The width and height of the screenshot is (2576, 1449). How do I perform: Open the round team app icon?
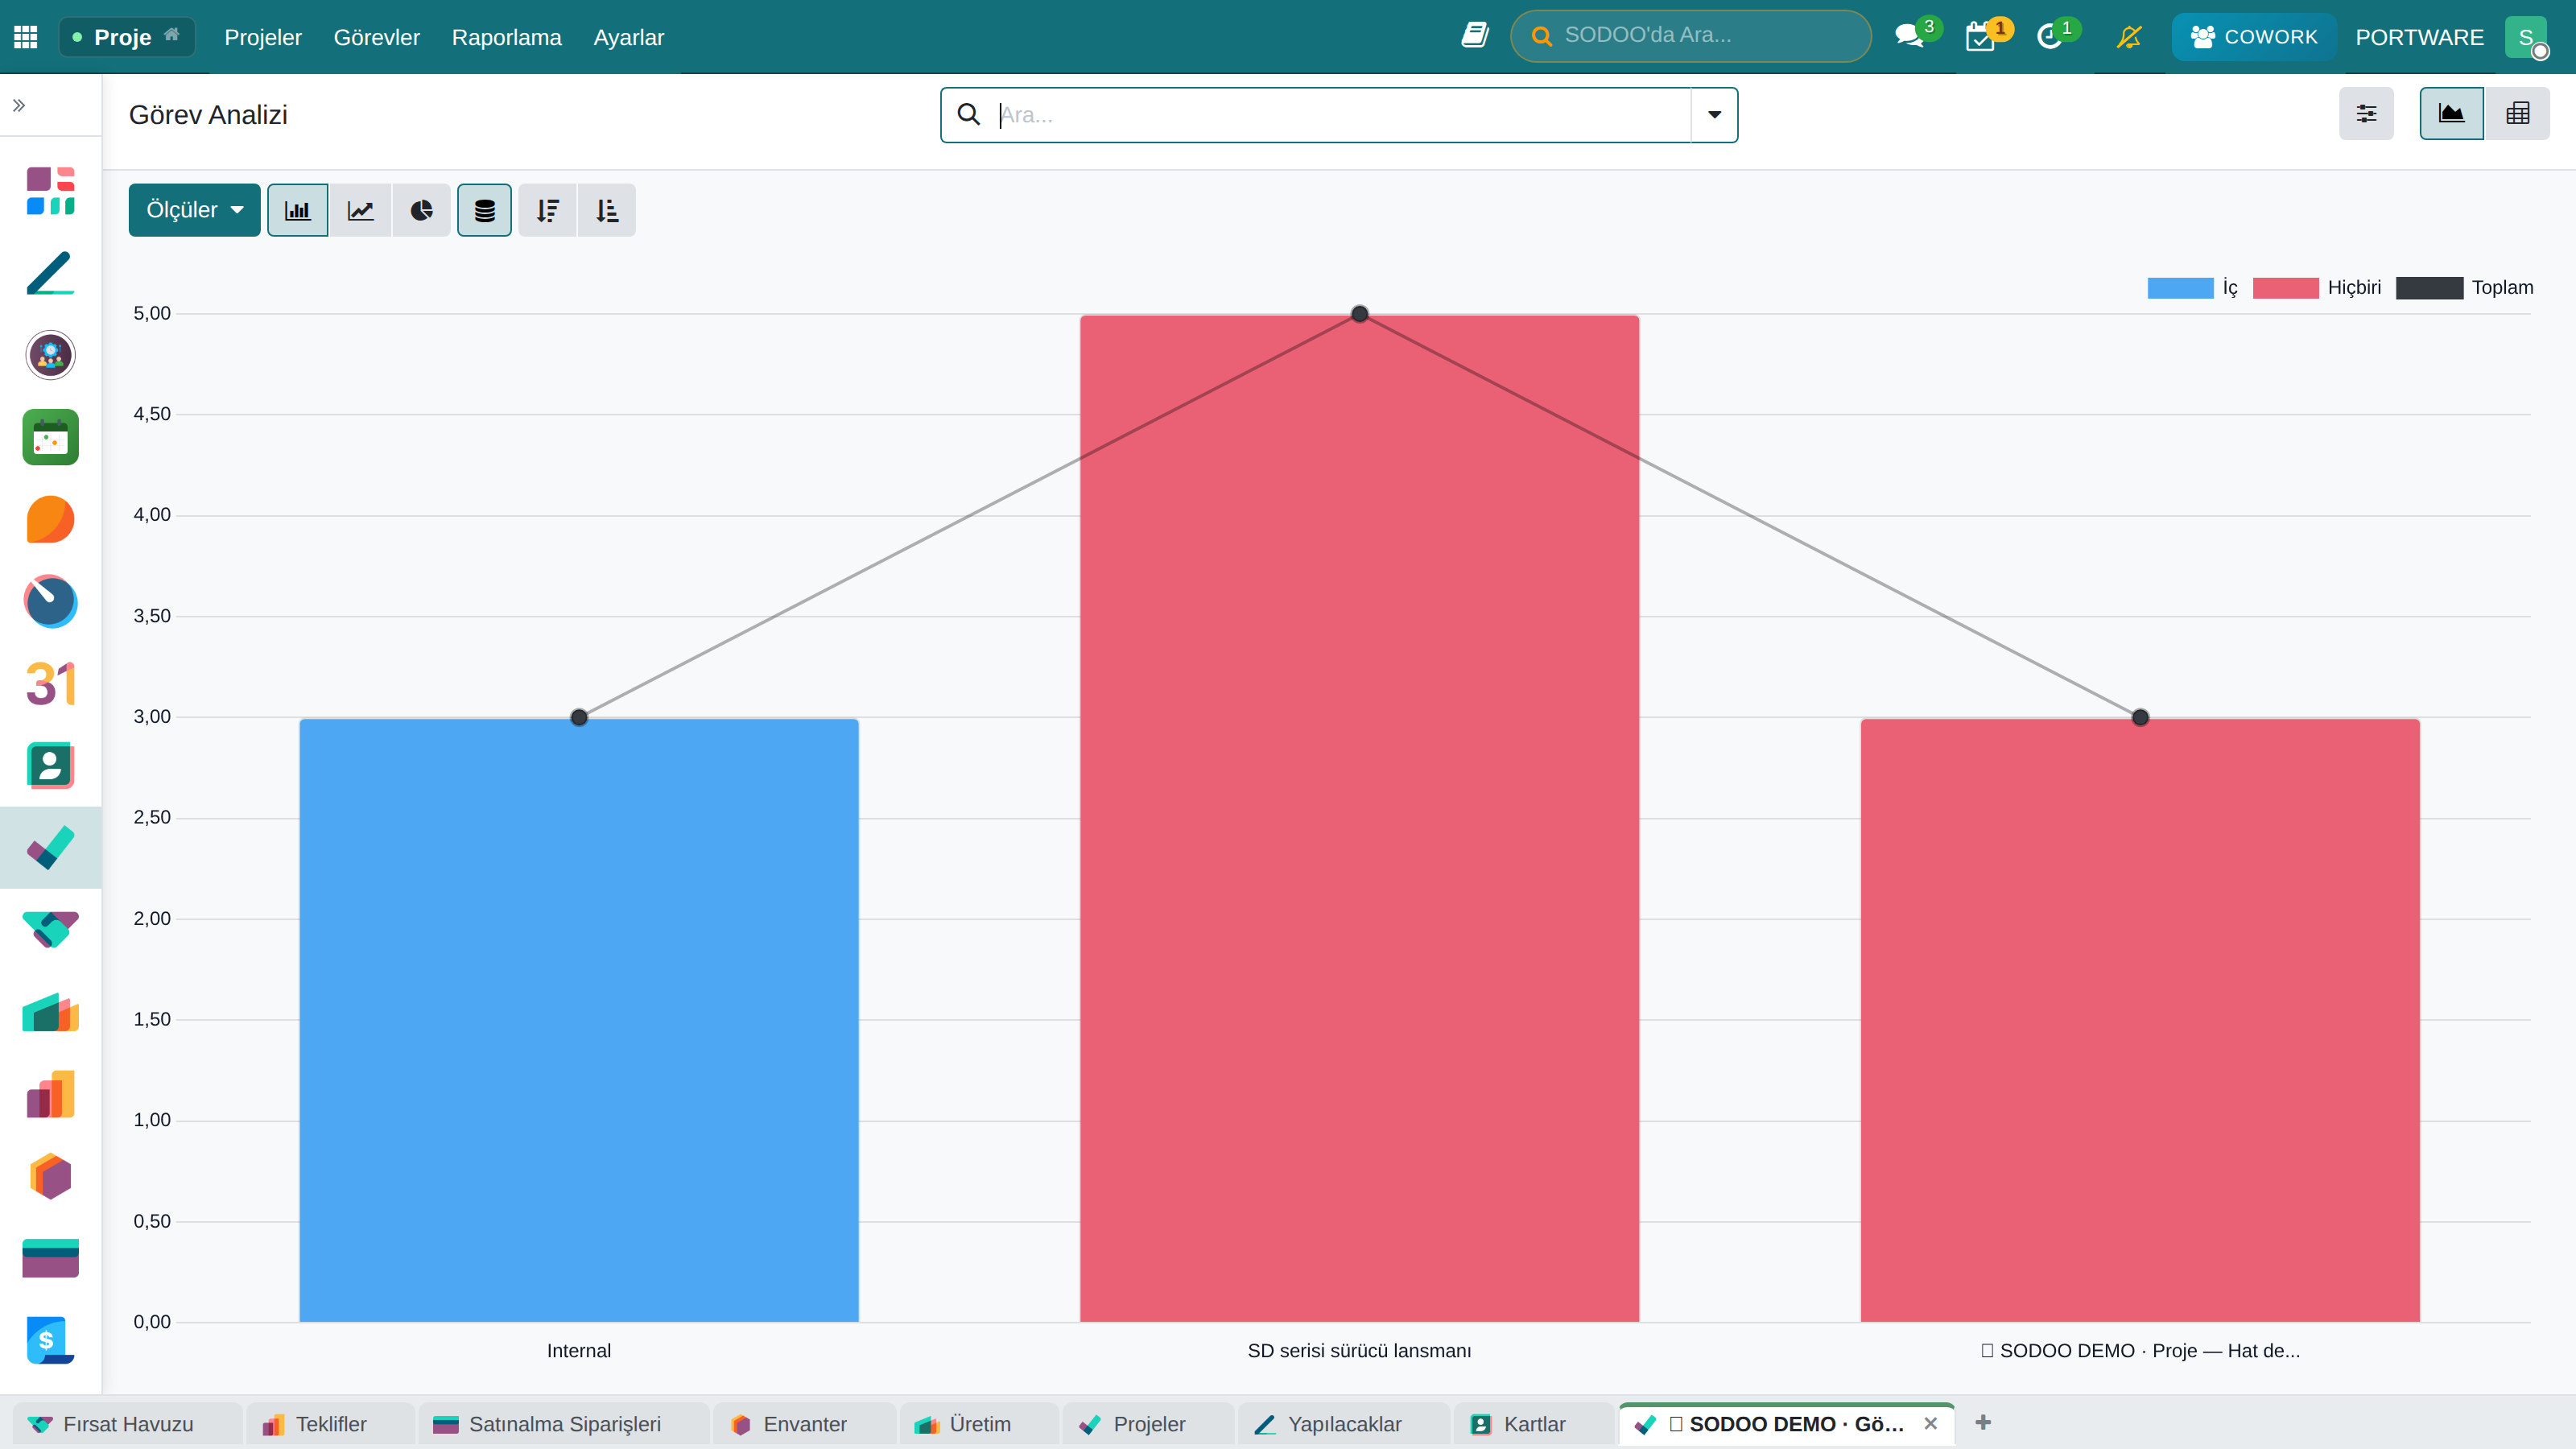point(51,355)
